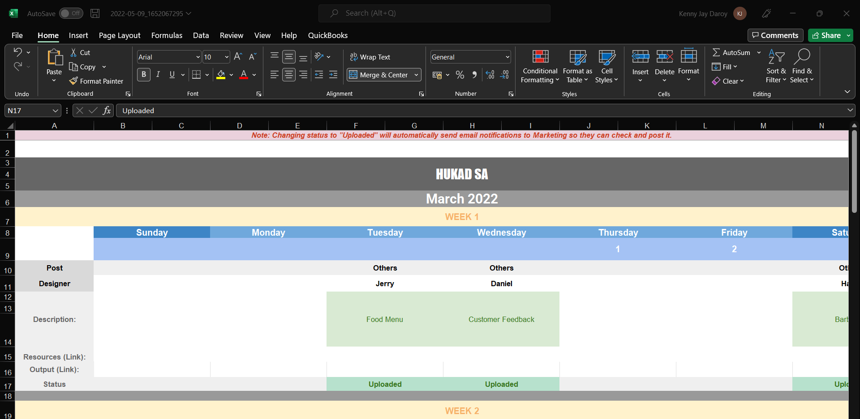Increase the cell indent
860x419 pixels.
pyautogui.click(x=333, y=75)
